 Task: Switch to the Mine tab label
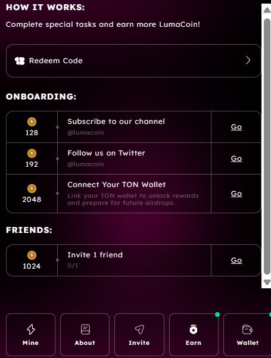(30, 343)
